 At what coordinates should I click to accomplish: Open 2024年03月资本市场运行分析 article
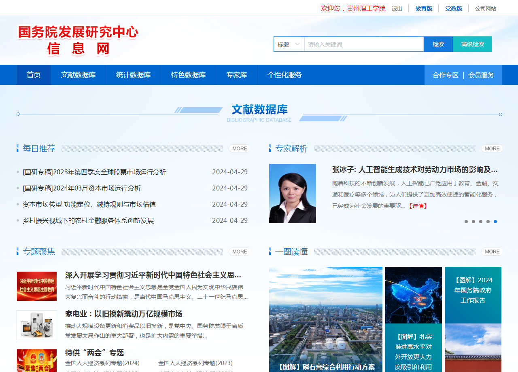click(x=82, y=188)
